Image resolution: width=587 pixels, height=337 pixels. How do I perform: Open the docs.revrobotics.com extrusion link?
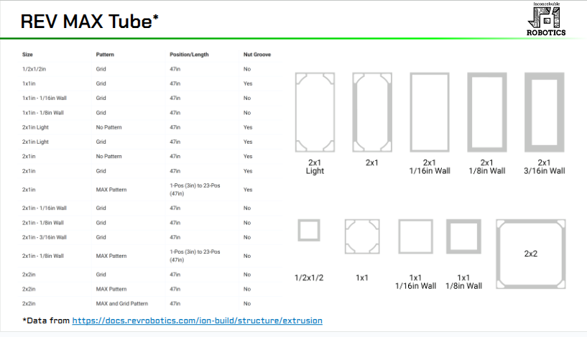(x=197, y=320)
